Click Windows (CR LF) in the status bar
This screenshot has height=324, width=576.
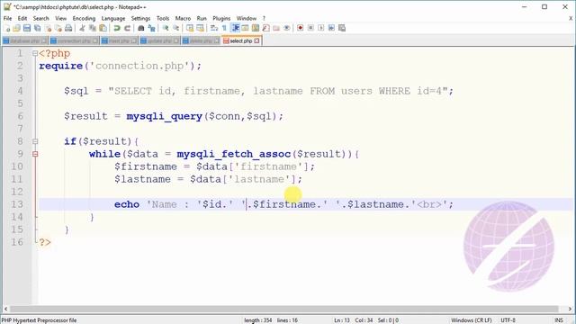[x=472, y=320]
